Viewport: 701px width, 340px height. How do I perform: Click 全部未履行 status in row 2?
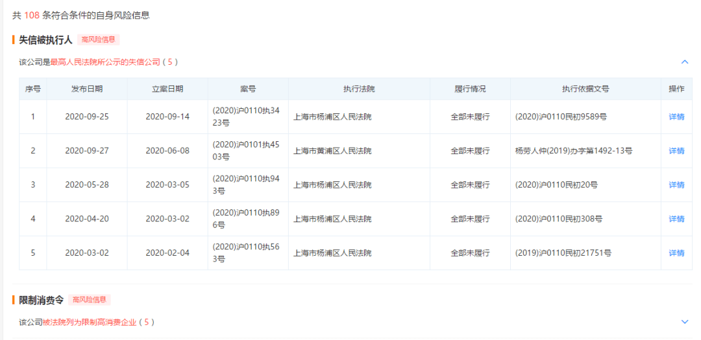coord(470,151)
